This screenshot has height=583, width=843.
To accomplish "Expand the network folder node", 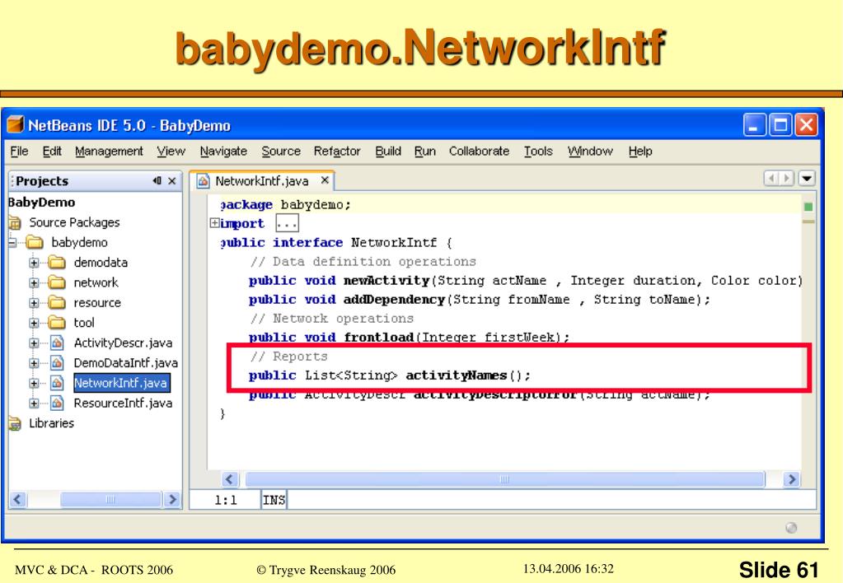I will coord(34,282).
